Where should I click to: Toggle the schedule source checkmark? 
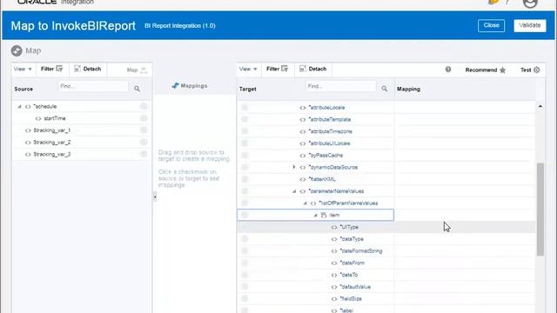(x=144, y=106)
